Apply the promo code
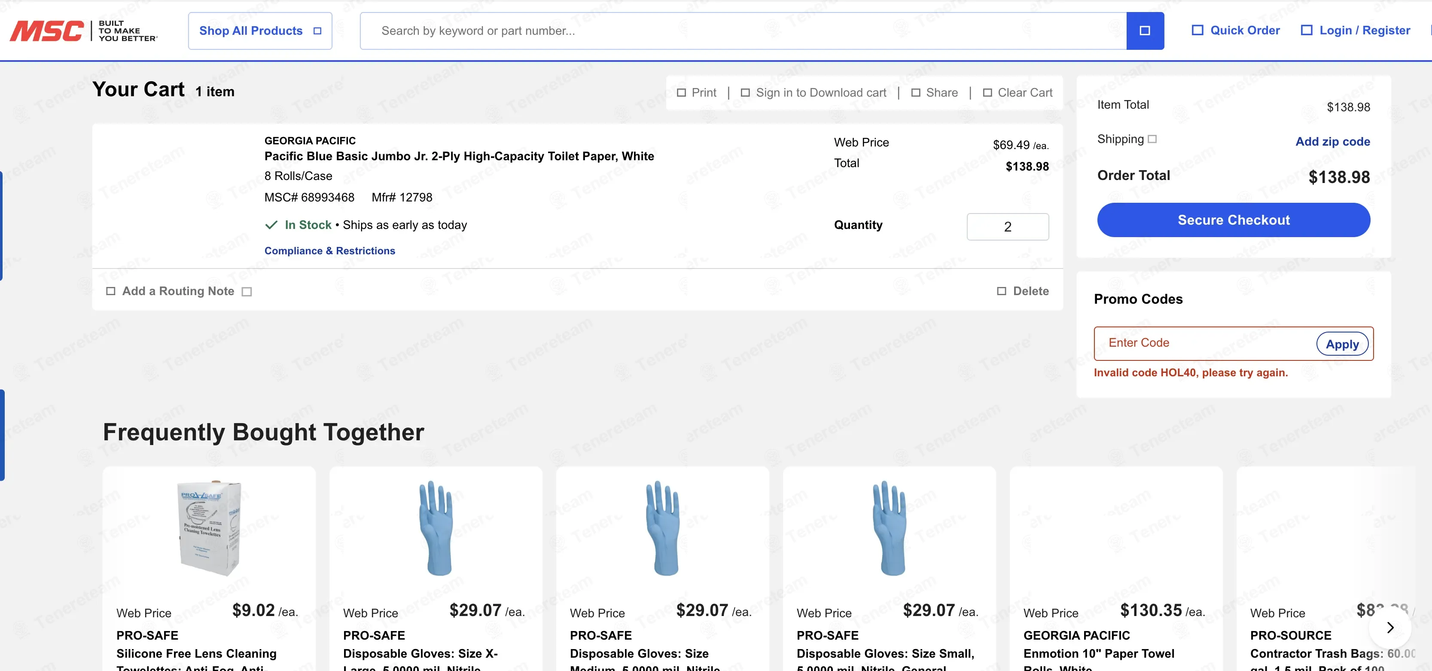The image size is (1432, 671). coord(1342,344)
